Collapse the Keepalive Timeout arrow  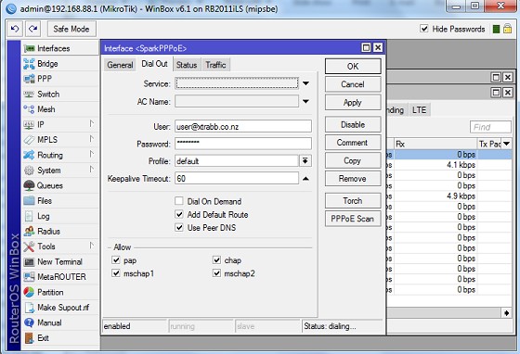305,179
